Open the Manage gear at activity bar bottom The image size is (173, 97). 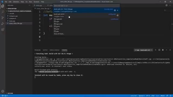(3, 91)
